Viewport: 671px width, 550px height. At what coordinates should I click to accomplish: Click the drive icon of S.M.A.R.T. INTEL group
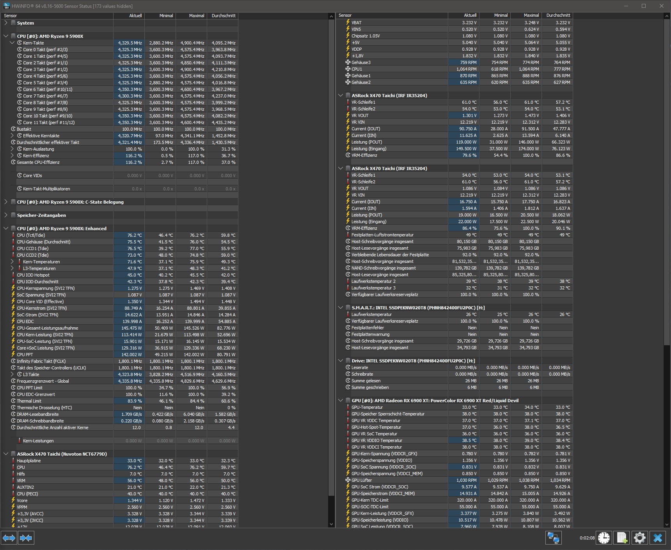348,308
